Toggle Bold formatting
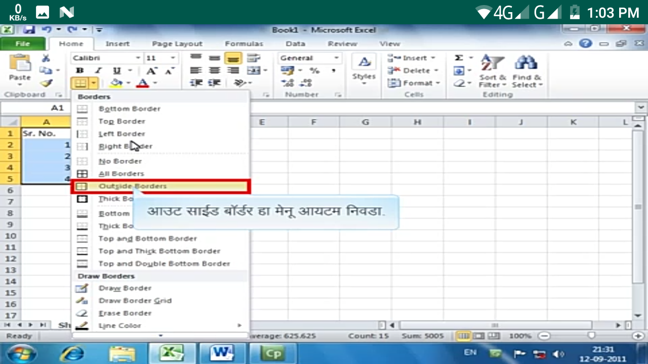This screenshot has height=364, width=648. [x=79, y=71]
